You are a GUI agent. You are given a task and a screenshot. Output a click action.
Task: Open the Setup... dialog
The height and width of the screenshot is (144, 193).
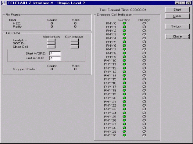pyautogui.click(x=177, y=26)
